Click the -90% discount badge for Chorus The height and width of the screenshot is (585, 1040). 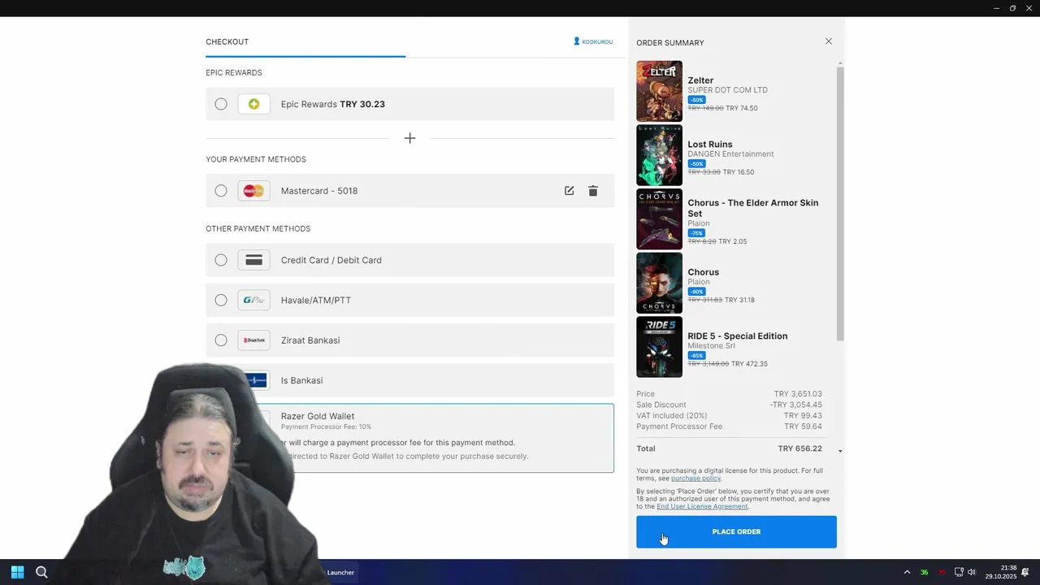tap(696, 292)
